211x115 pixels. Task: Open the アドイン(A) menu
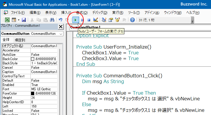coord(152,13)
